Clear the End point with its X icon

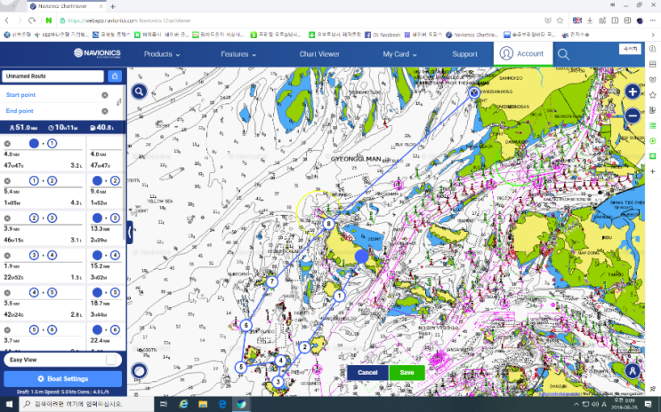pos(105,111)
